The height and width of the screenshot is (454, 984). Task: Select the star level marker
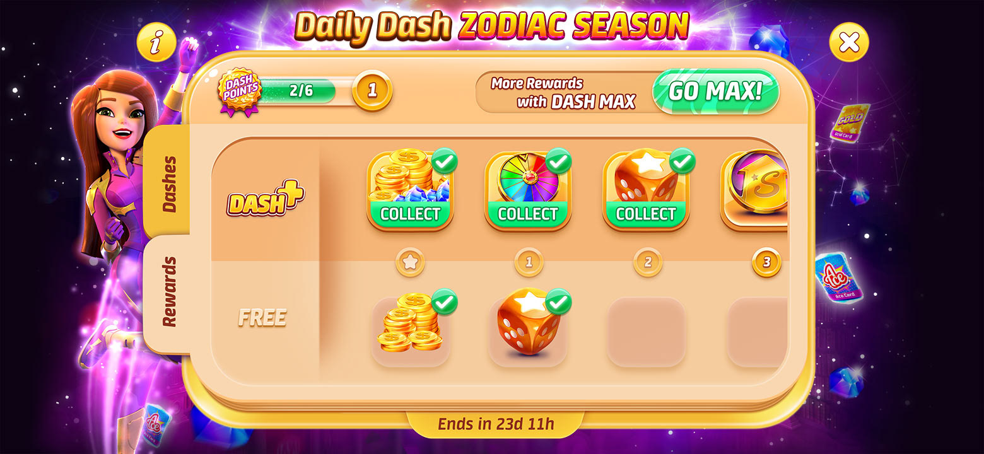(410, 262)
